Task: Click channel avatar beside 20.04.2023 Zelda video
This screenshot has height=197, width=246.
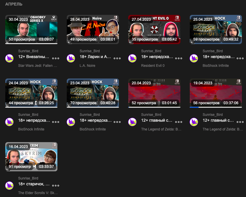Action: [x=132, y=122]
